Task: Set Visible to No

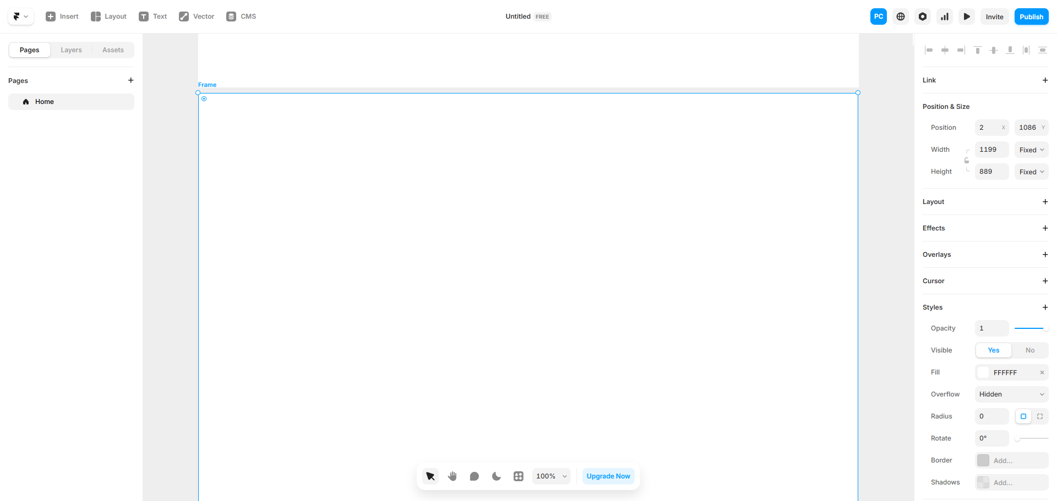Action: 1030,350
